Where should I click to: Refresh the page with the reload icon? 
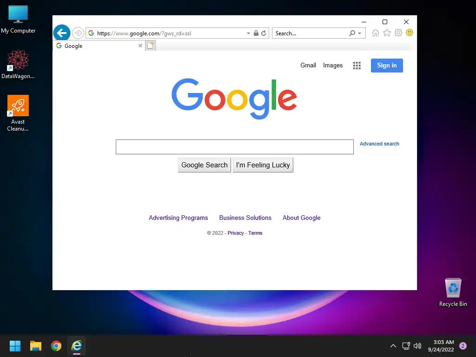[x=264, y=33]
